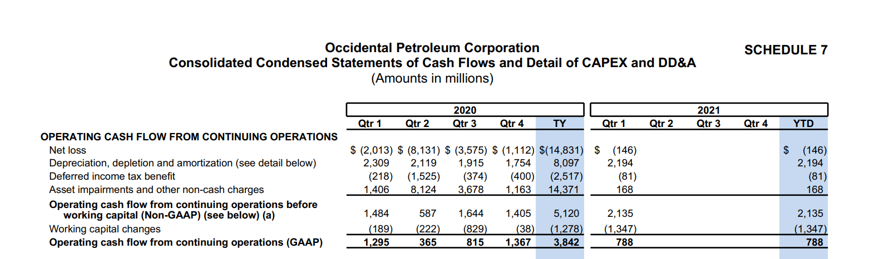Screen dimensions: 879x259
Task: Select the impairments value '3,678'
Action: [471, 190]
